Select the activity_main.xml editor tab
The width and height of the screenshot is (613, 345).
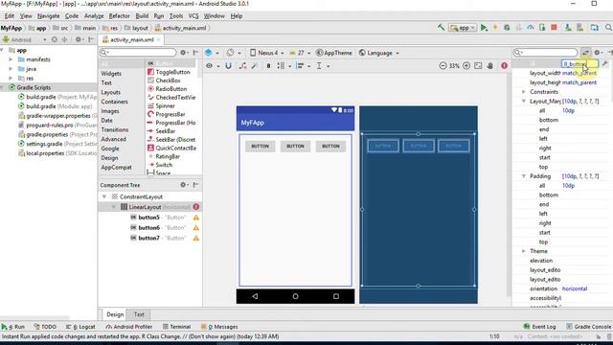[x=131, y=40]
